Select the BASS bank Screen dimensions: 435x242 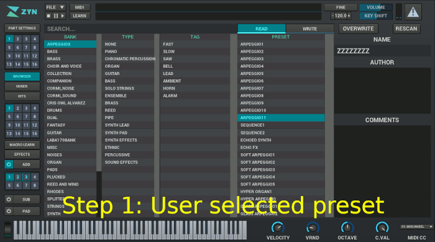70,52
